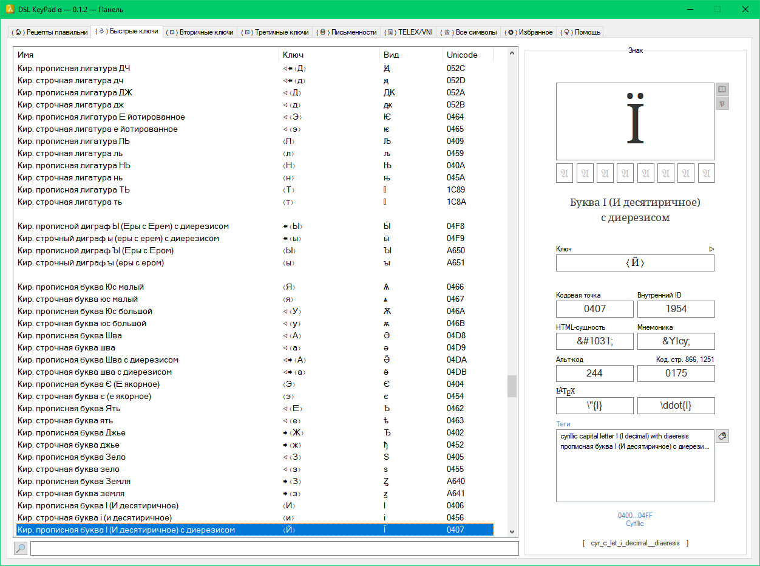The height and width of the screenshot is (566, 760).
Task: Click Unicode cell 1C89
Action: click(x=456, y=189)
